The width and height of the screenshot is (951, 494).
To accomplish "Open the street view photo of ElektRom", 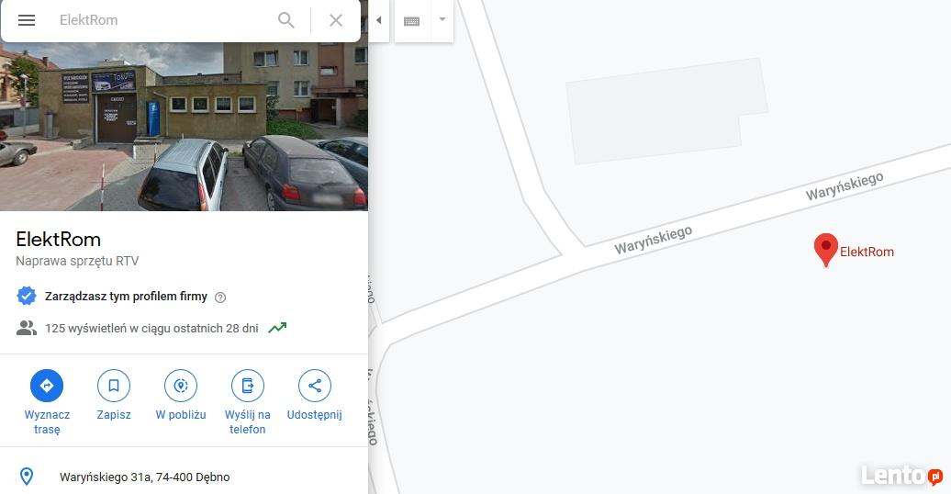I will point(184,127).
